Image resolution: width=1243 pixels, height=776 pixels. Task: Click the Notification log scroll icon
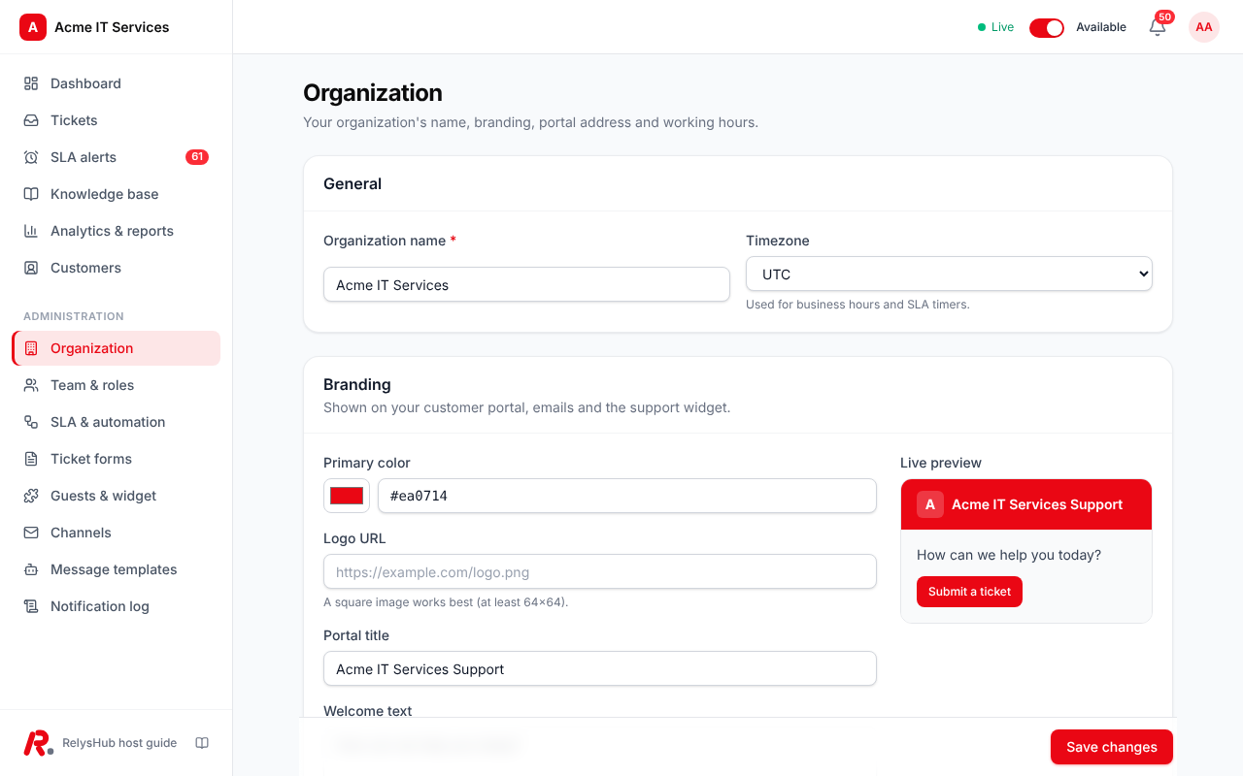pyautogui.click(x=31, y=606)
